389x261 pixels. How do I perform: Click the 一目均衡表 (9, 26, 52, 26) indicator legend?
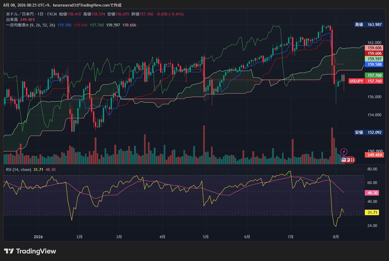pos(30,25)
